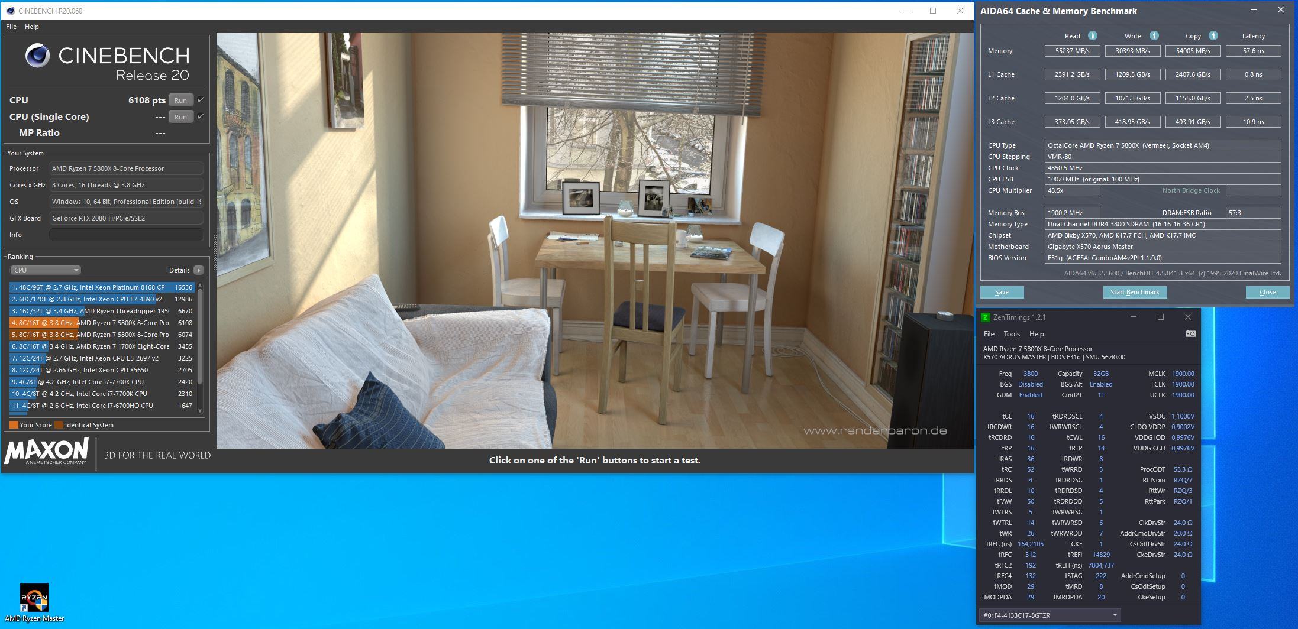Screen dimensions: 1298x629
Task: Click the ranking list scroll-down arrow
Action: point(200,410)
